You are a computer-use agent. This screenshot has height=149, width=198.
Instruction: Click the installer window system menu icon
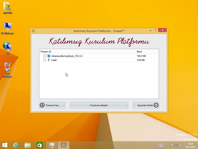33,31
